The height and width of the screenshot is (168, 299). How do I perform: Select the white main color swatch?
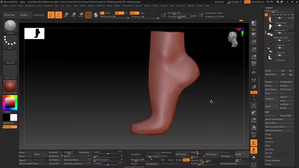click(14, 118)
